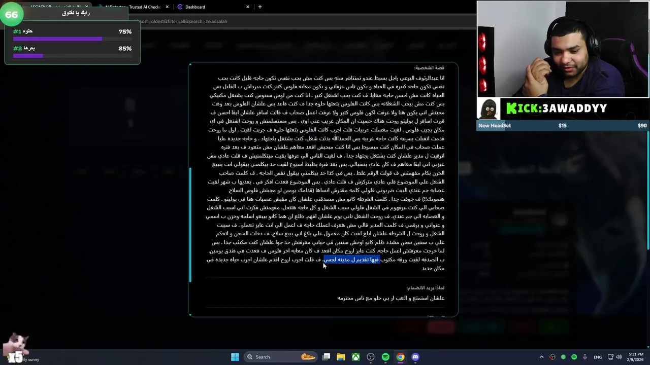The width and height of the screenshot is (650, 365).
Task: Show hidden system tray icons
Action: click(541, 357)
